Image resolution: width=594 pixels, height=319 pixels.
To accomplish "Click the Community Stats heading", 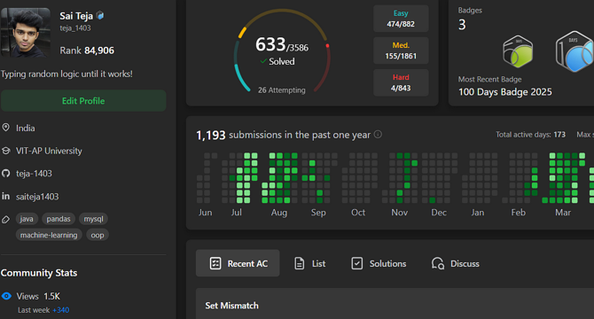I will pos(39,273).
